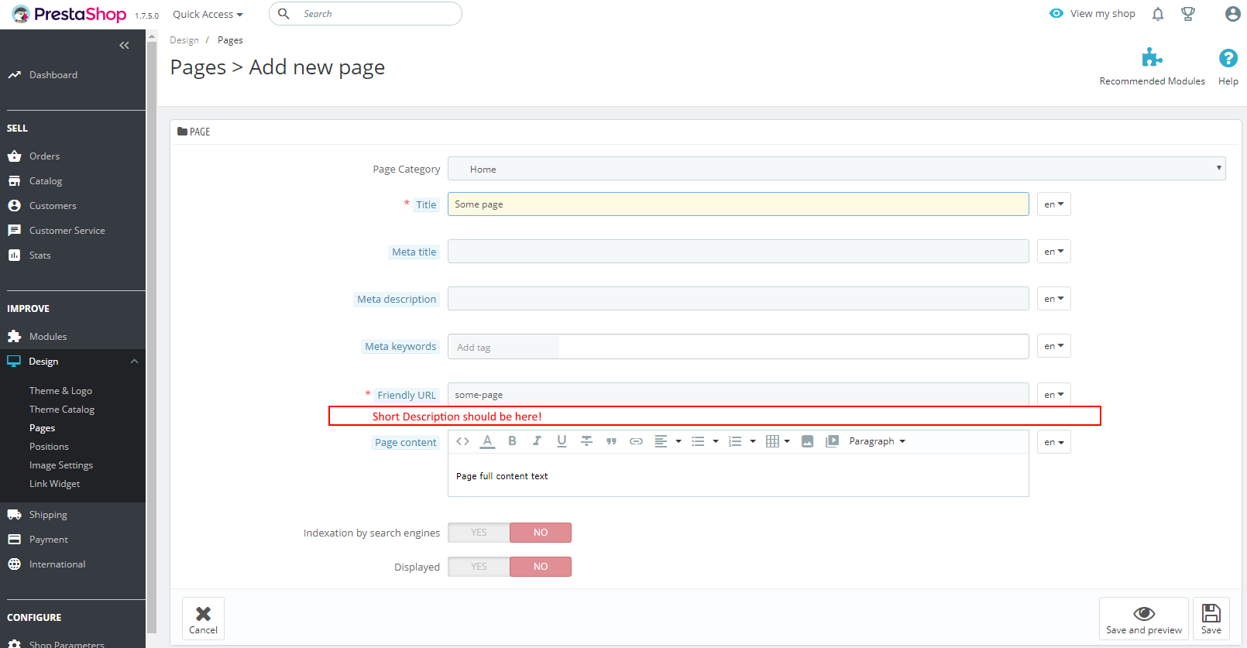Click the search magnifier icon
Screen dimensions: 1247x648
283,14
